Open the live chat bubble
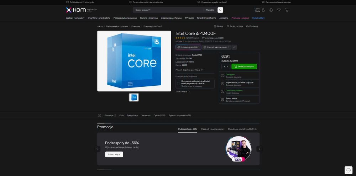This screenshot has width=356, height=176. (349, 170)
